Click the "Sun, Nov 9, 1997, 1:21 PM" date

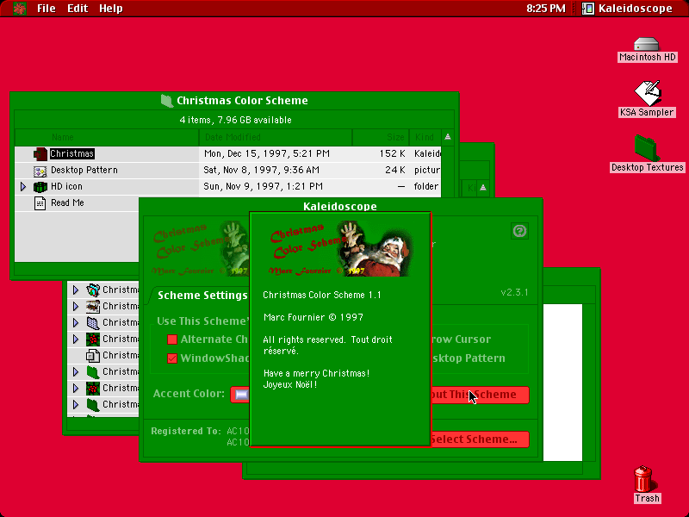click(264, 186)
